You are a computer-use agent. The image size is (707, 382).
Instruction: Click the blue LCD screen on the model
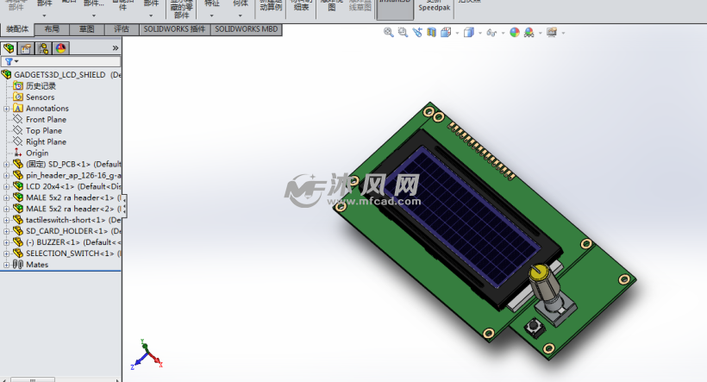(462, 216)
